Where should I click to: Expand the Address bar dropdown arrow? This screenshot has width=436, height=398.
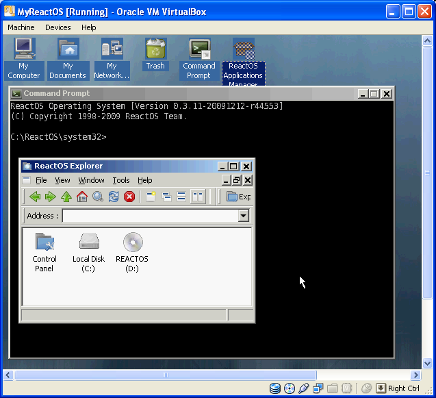[243, 216]
